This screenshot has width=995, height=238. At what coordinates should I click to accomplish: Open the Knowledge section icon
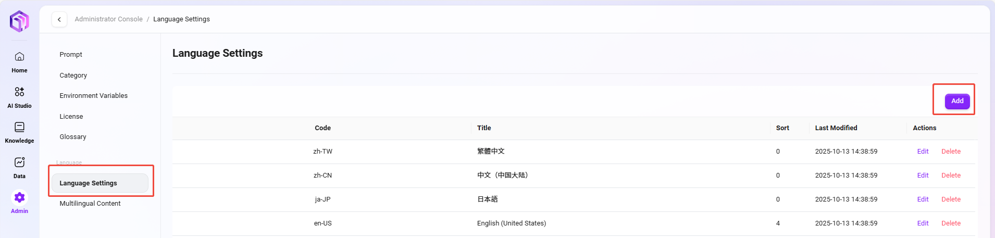pos(19,128)
